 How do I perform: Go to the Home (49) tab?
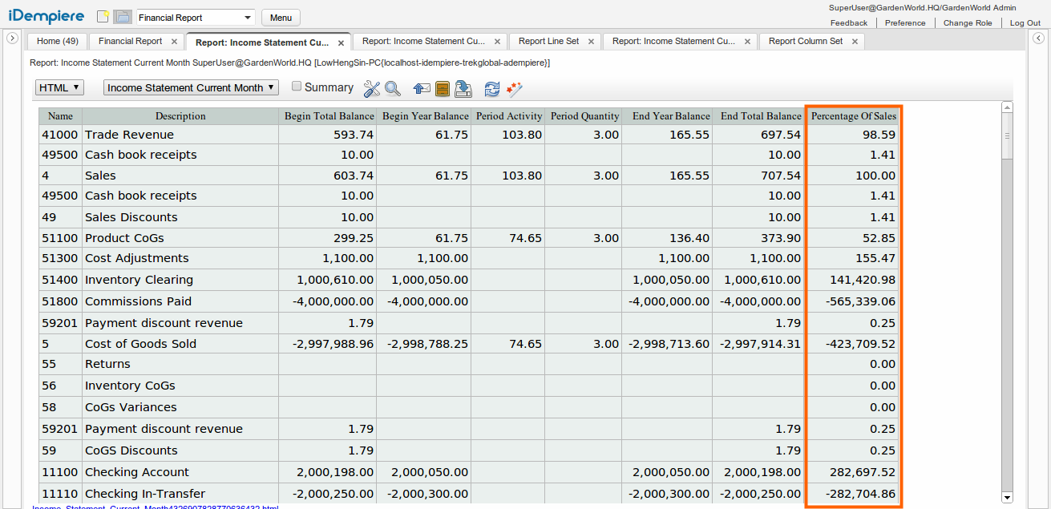click(57, 41)
